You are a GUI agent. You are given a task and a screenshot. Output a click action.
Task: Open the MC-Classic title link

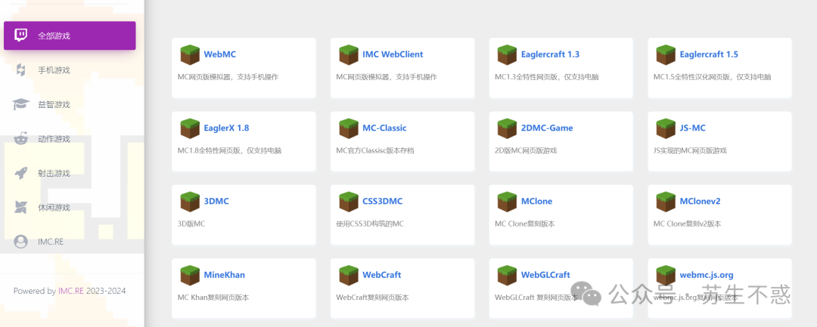pos(384,128)
